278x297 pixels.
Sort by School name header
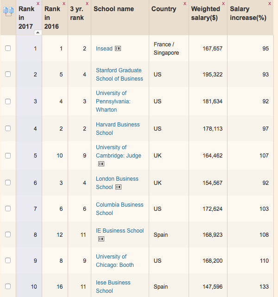click(114, 9)
